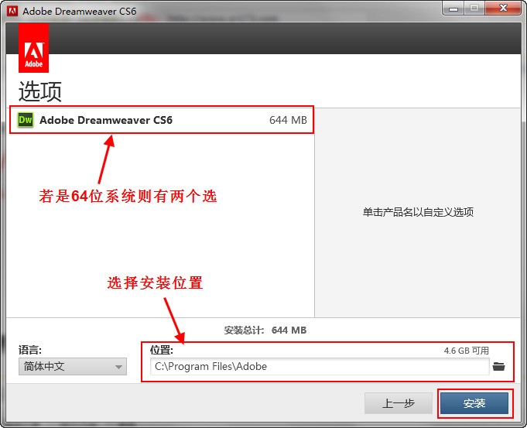The image size is (527, 428).
Task: Click the Dreamweaver Dw product icon
Action: [x=26, y=120]
